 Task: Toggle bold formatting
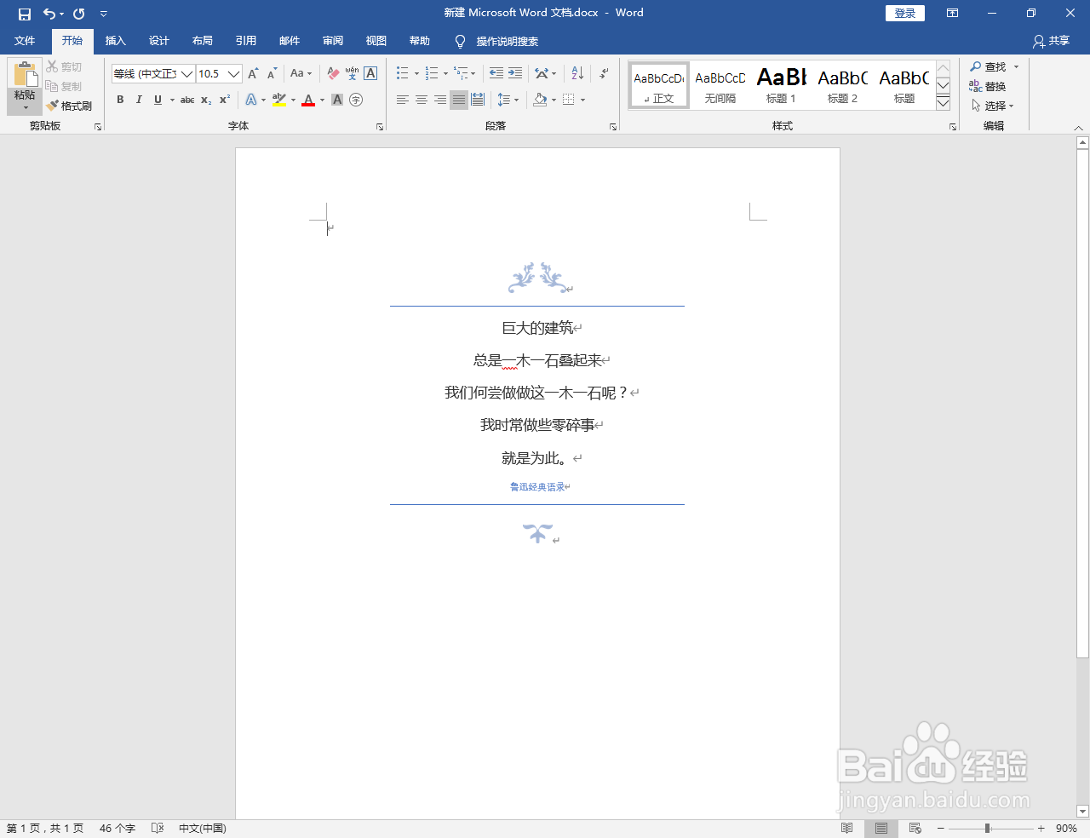(x=120, y=100)
